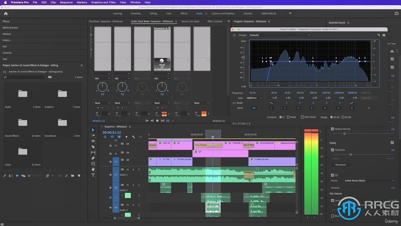Open the Effect Controls panel tab

click(215, 21)
